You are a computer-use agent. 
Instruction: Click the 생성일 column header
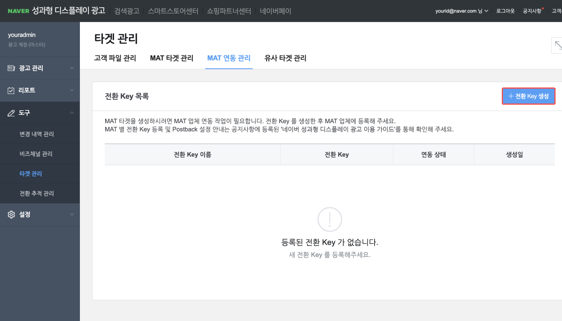tap(515, 154)
